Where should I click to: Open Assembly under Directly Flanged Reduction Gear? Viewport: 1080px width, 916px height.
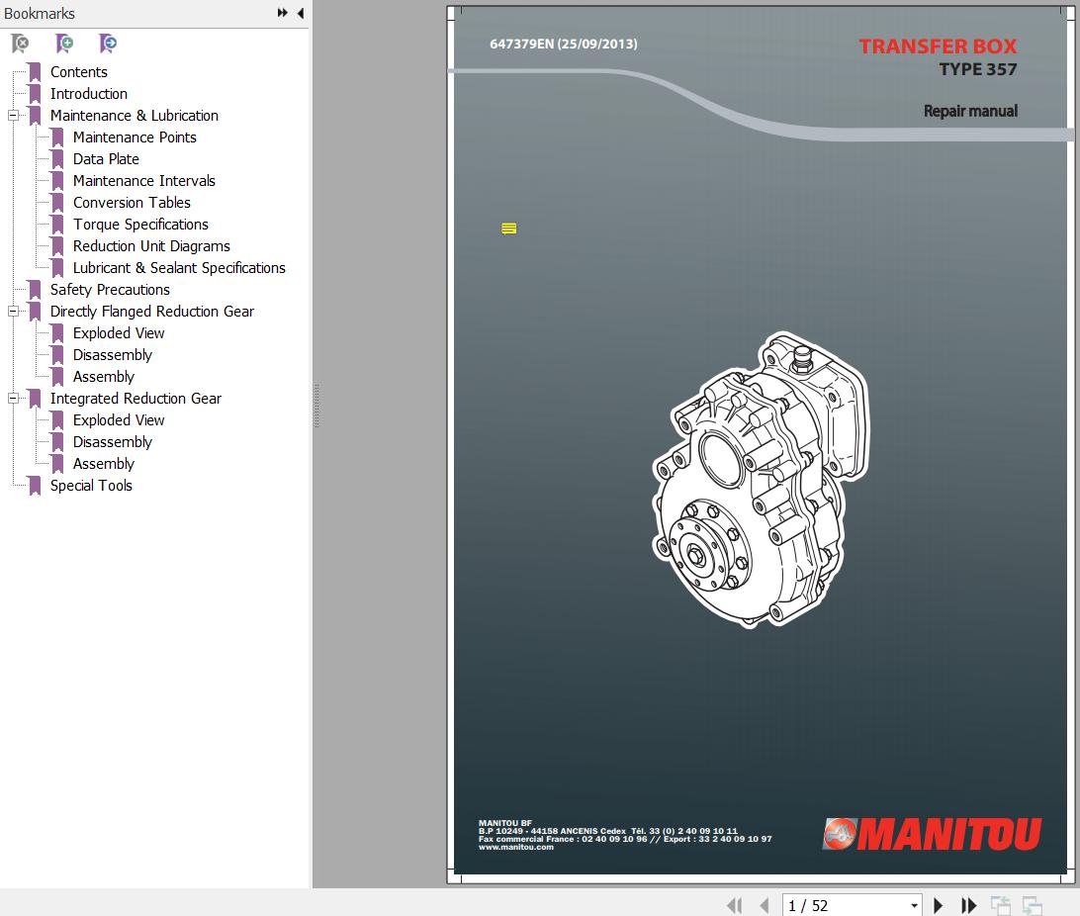103,377
